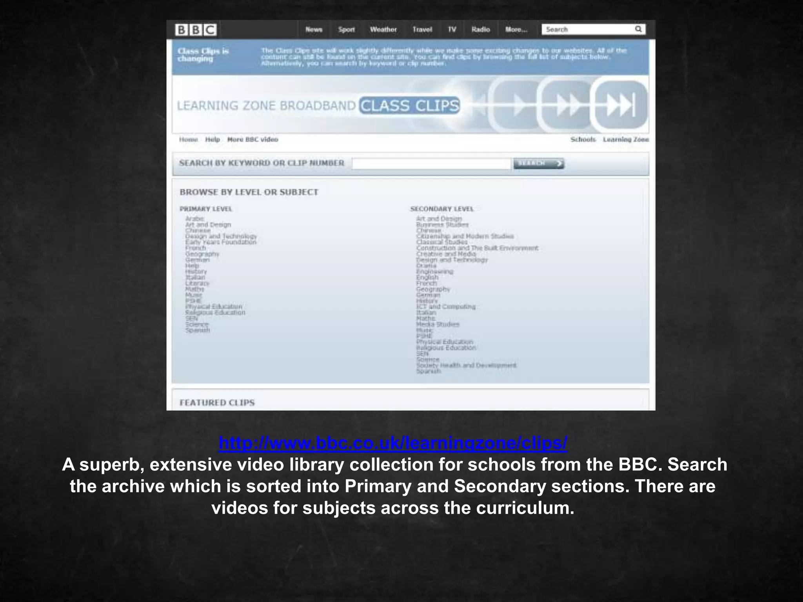Click the FEATURED CLIPS heading
The image size is (803, 602).
point(217,403)
